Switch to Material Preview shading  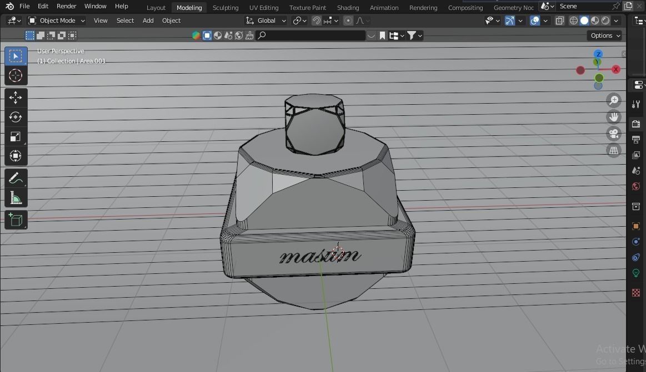595,21
